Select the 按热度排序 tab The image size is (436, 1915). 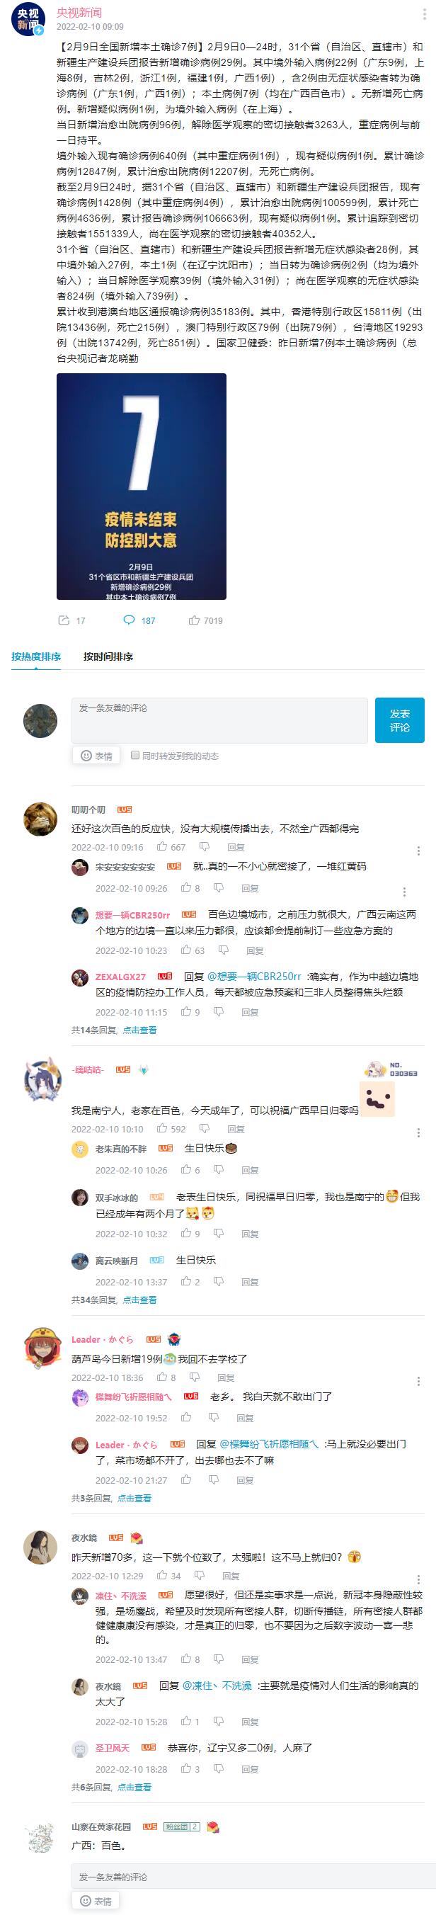[x=36, y=657]
